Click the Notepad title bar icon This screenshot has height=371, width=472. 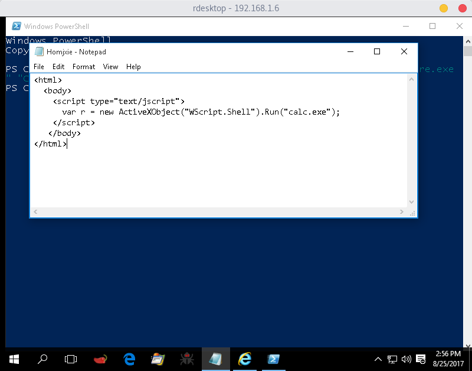coord(39,52)
